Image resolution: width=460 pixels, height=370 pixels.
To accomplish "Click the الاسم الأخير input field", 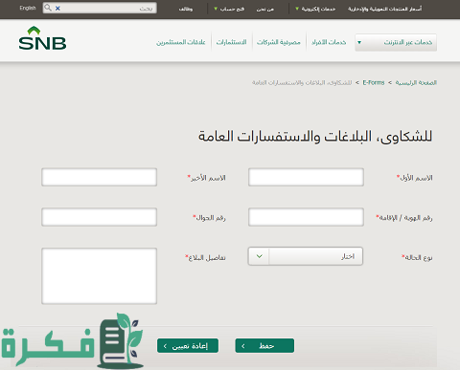I will (x=99, y=177).
